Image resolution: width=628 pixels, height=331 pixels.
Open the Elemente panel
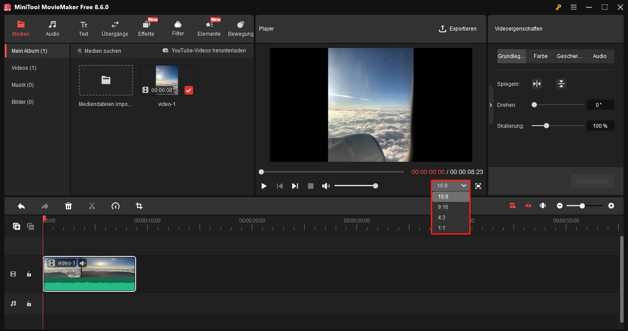point(209,28)
